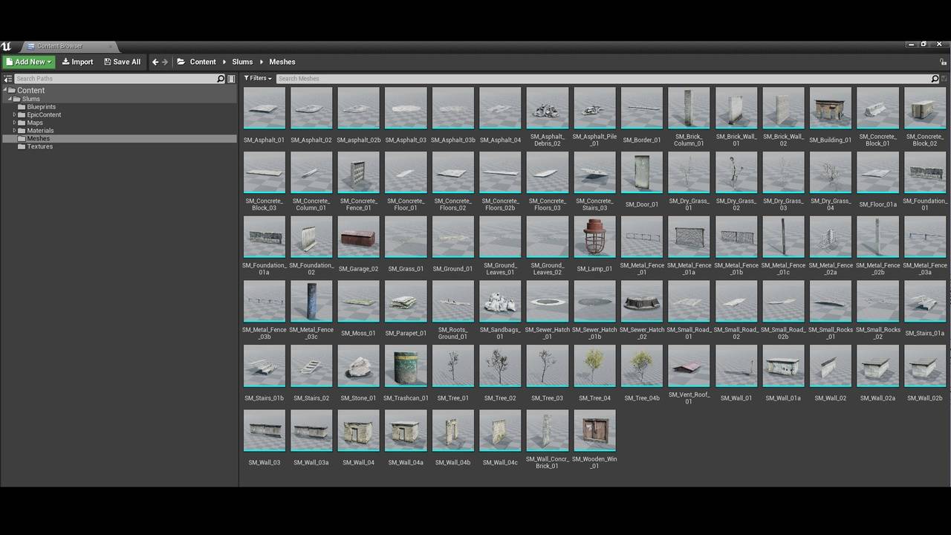This screenshot has height=535, width=951.
Task: Click the folder icon of Textures
Action: [x=22, y=146]
